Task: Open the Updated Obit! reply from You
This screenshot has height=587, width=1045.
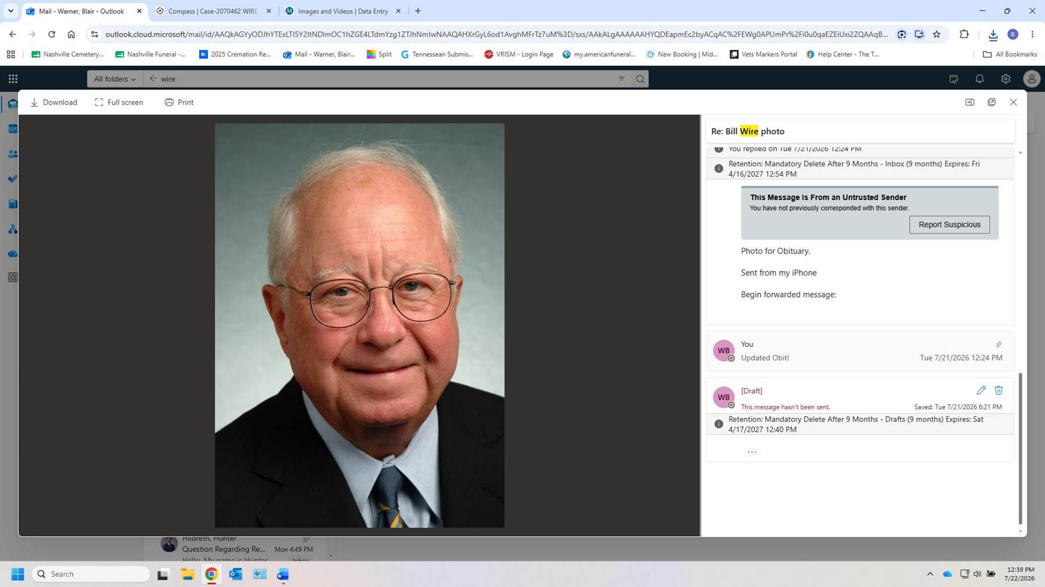Action: (x=860, y=351)
